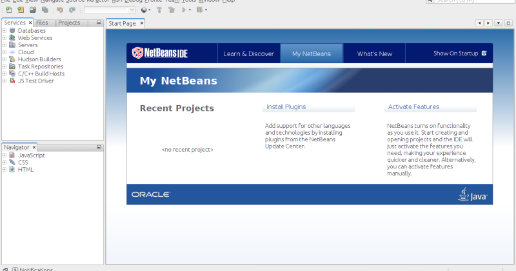Click the New Project toolbar icon
The width and height of the screenshot is (516, 271).
coord(21,10)
